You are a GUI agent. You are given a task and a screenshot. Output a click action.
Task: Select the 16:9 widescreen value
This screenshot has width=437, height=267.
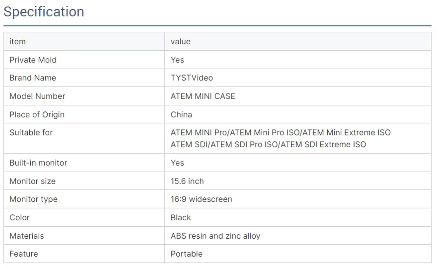(201, 199)
